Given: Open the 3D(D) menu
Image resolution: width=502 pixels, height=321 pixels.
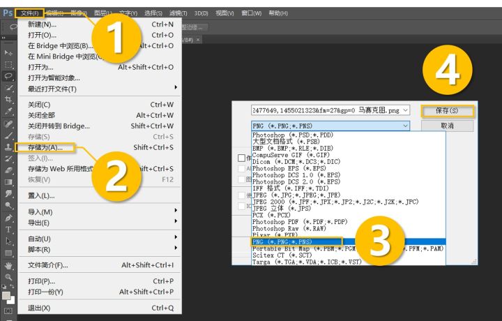Looking at the screenshot, I should pos(201,13).
